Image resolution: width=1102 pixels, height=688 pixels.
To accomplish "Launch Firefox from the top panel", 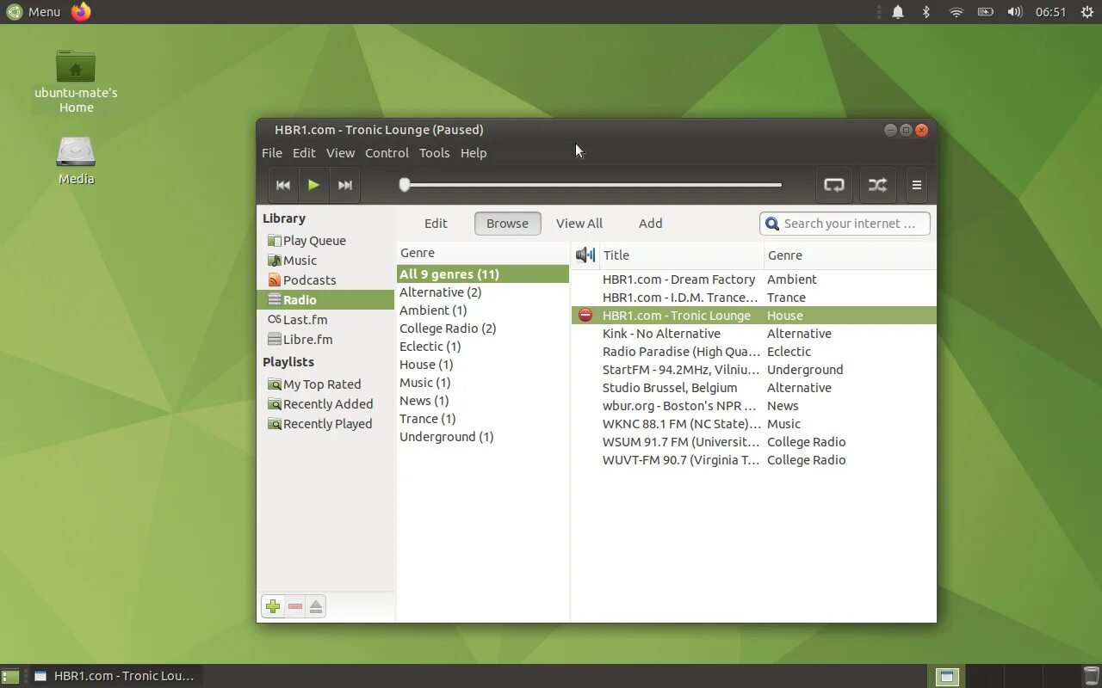I will pyautogui.click(x=81, y=12).
